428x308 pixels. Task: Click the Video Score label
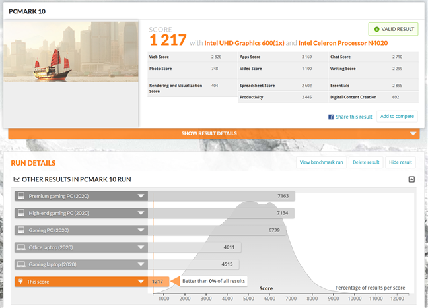point(250,69)
